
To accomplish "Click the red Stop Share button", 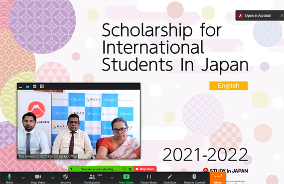I will [145, 169].
